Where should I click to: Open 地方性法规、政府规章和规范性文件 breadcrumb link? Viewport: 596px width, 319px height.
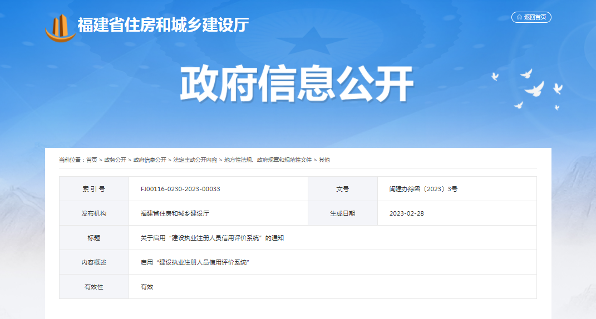point(268,160)
